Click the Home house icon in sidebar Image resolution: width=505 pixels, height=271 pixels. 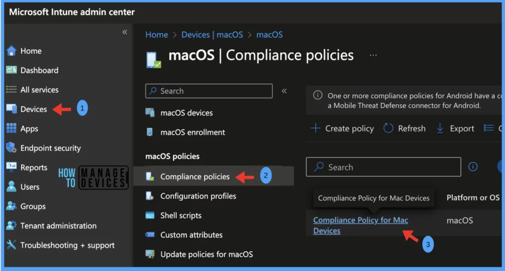[x=11, y=50]
